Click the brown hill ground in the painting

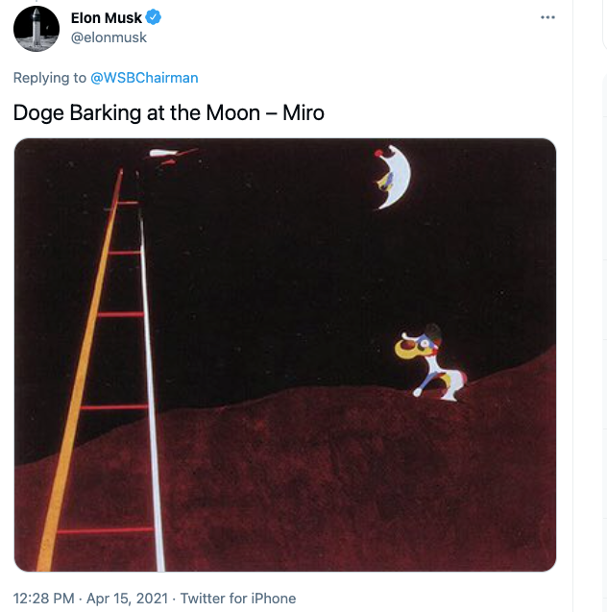point(365,480)
